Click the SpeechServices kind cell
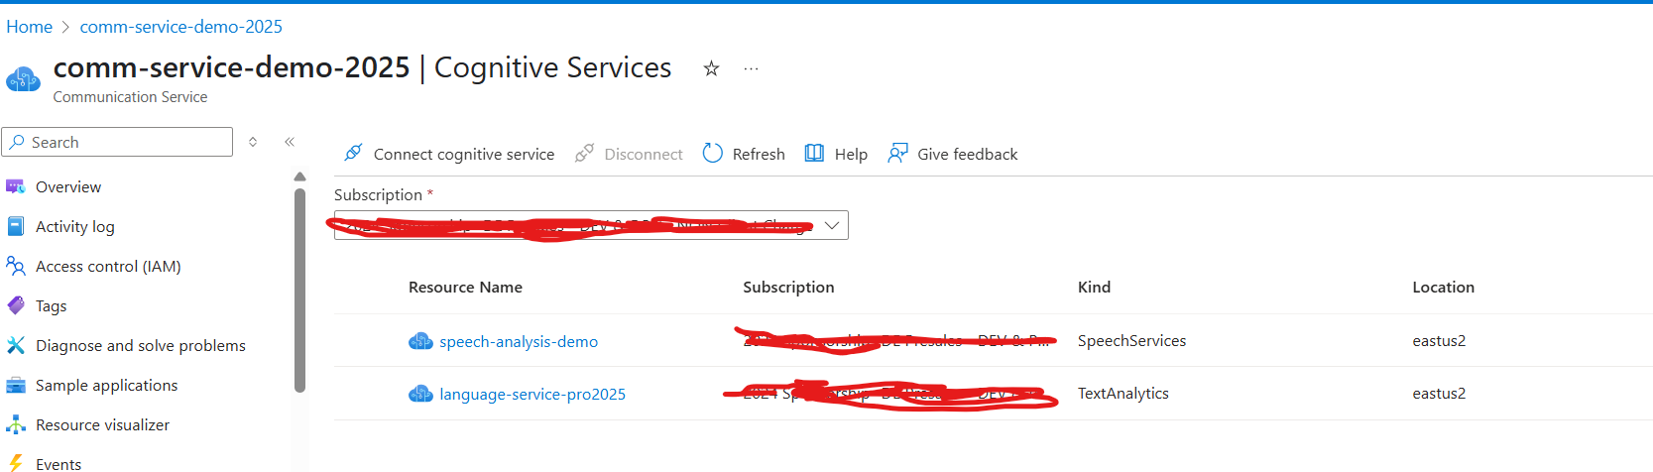Viewport: 1653px width, 472px height. [1131, 340]
